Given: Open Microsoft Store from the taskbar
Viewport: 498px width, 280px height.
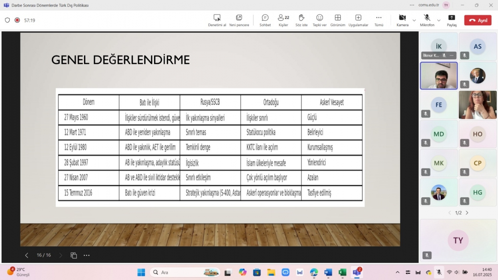Looking at the screenshot, I should click(257, 272).
